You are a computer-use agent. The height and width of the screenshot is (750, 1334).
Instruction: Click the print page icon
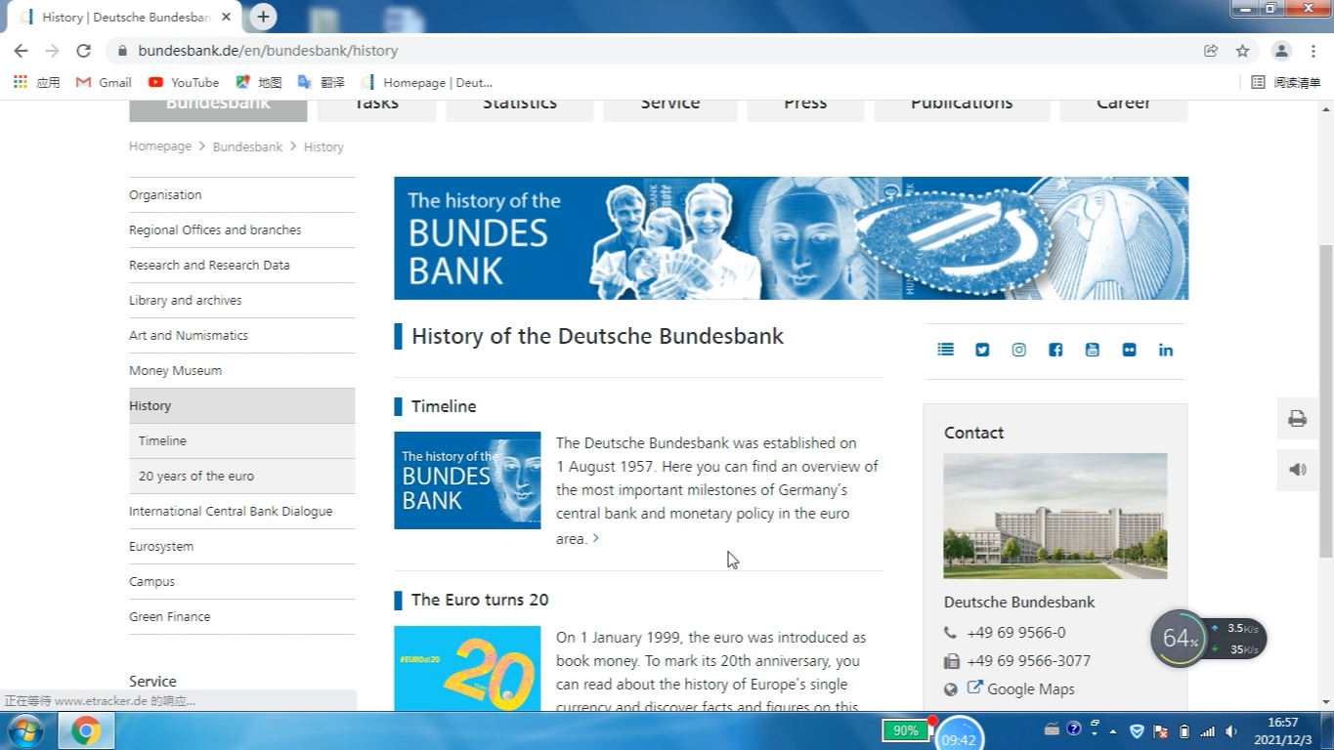[x=1297, y=418]
